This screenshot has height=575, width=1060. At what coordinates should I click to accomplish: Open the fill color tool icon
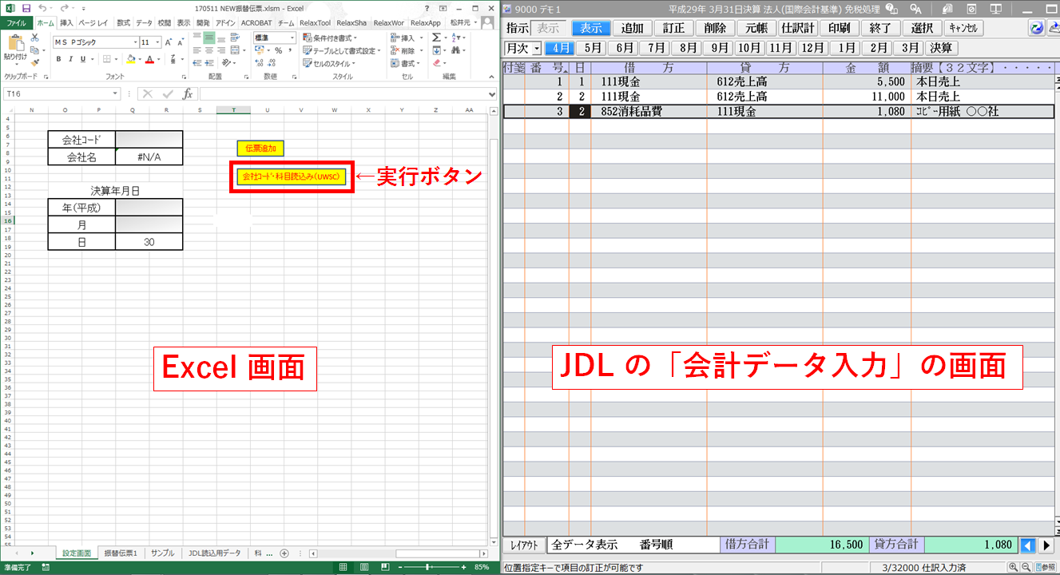tap(132, 58)
